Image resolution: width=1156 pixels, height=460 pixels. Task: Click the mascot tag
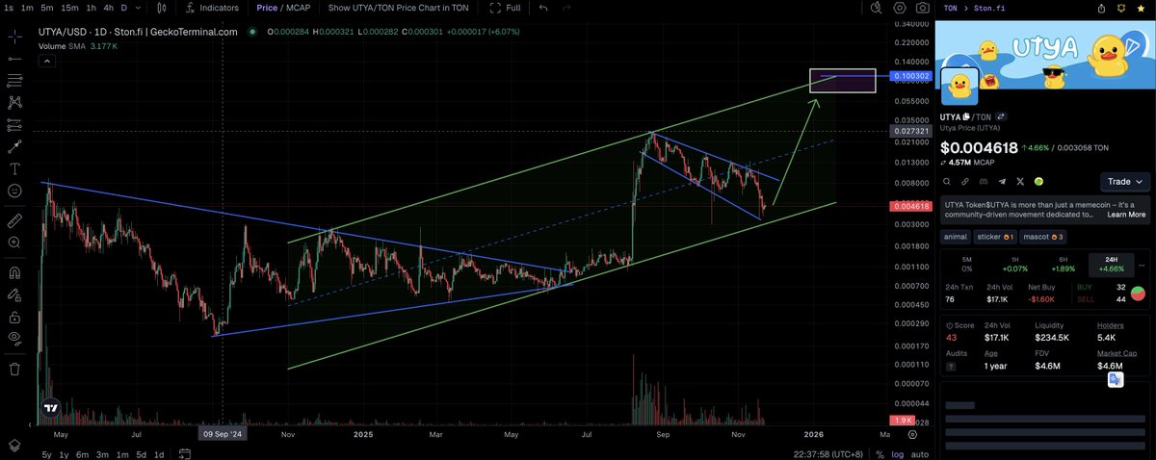pyautogui.click(x=1041, y=236)
